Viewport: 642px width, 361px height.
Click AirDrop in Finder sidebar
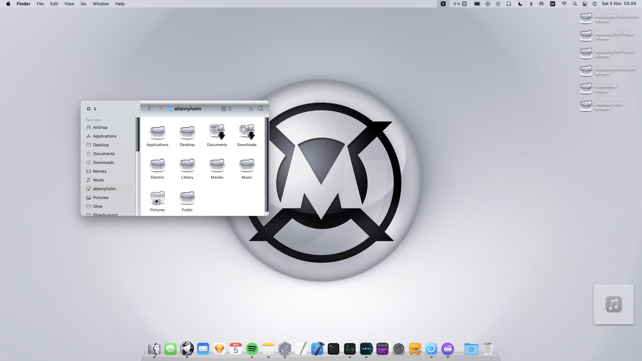tap(100, 127)
